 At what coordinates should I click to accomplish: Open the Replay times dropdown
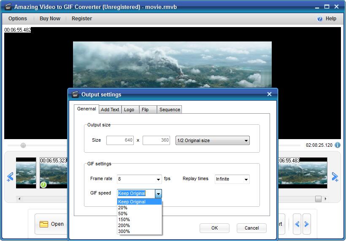pos(246,179)
